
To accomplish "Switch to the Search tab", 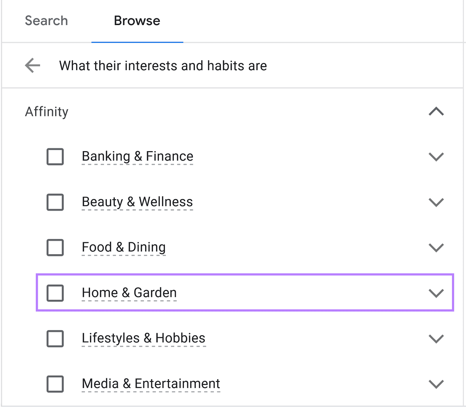I will coord(46,21).
